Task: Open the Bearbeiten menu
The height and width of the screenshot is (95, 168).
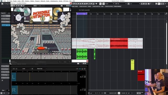Action: 9,1
